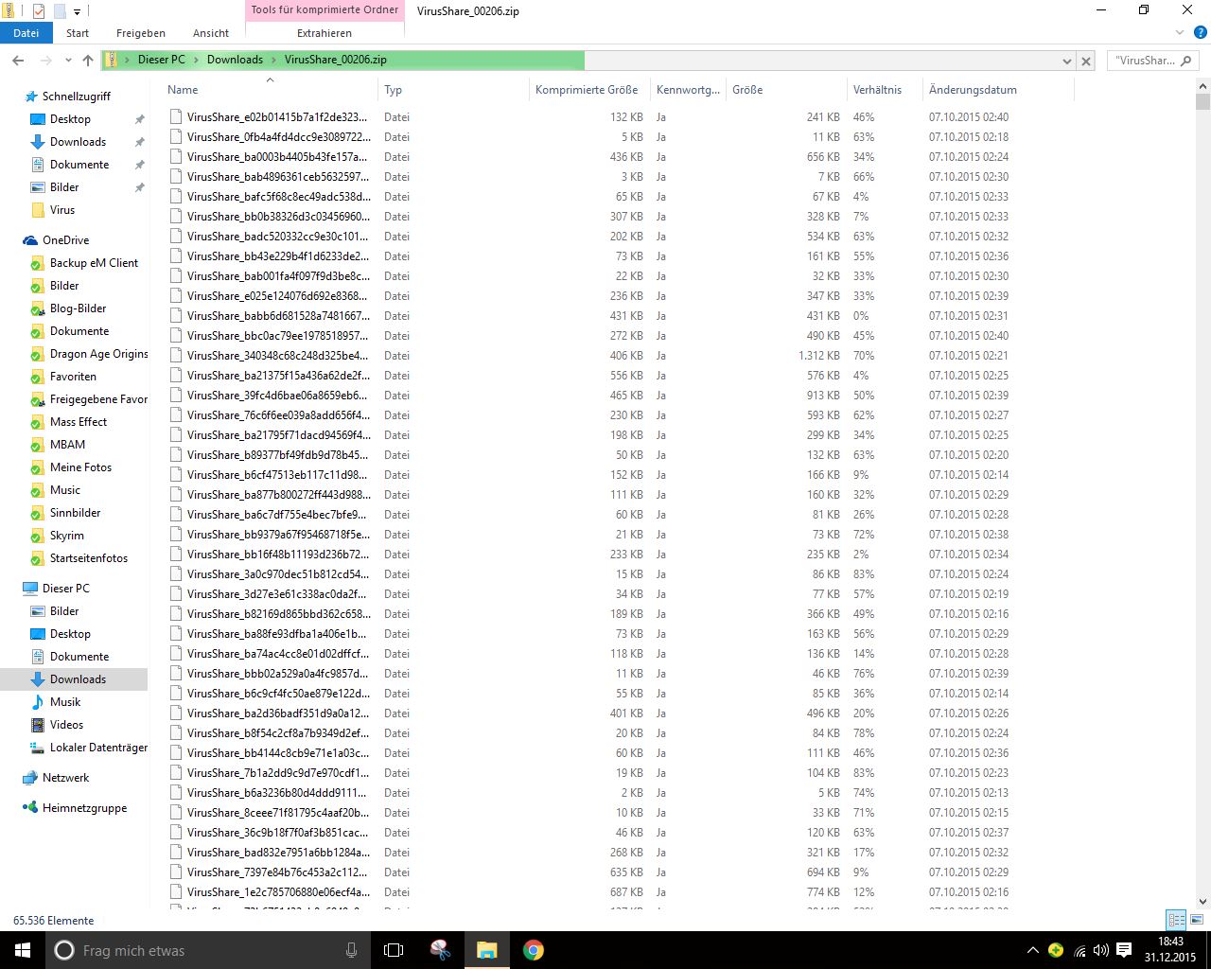Screen dimensions: 1211x969
Task: Click the 'Lokaler Datenträger' drive icon
Action: (38, 748)
